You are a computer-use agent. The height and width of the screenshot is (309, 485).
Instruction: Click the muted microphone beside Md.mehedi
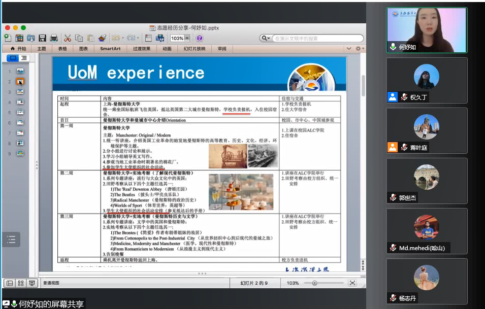pos(393,248)
